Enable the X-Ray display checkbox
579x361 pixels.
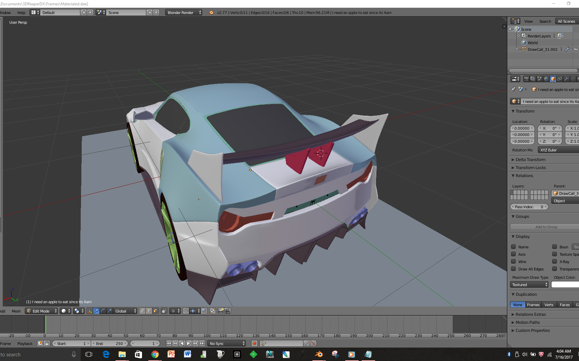pyautogui.click(x=555, y=261)
